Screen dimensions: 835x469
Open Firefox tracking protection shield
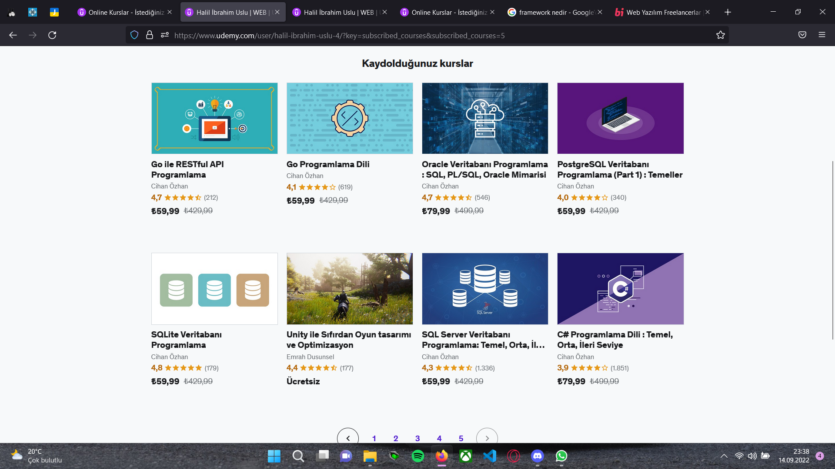click(x=134, y=35)
